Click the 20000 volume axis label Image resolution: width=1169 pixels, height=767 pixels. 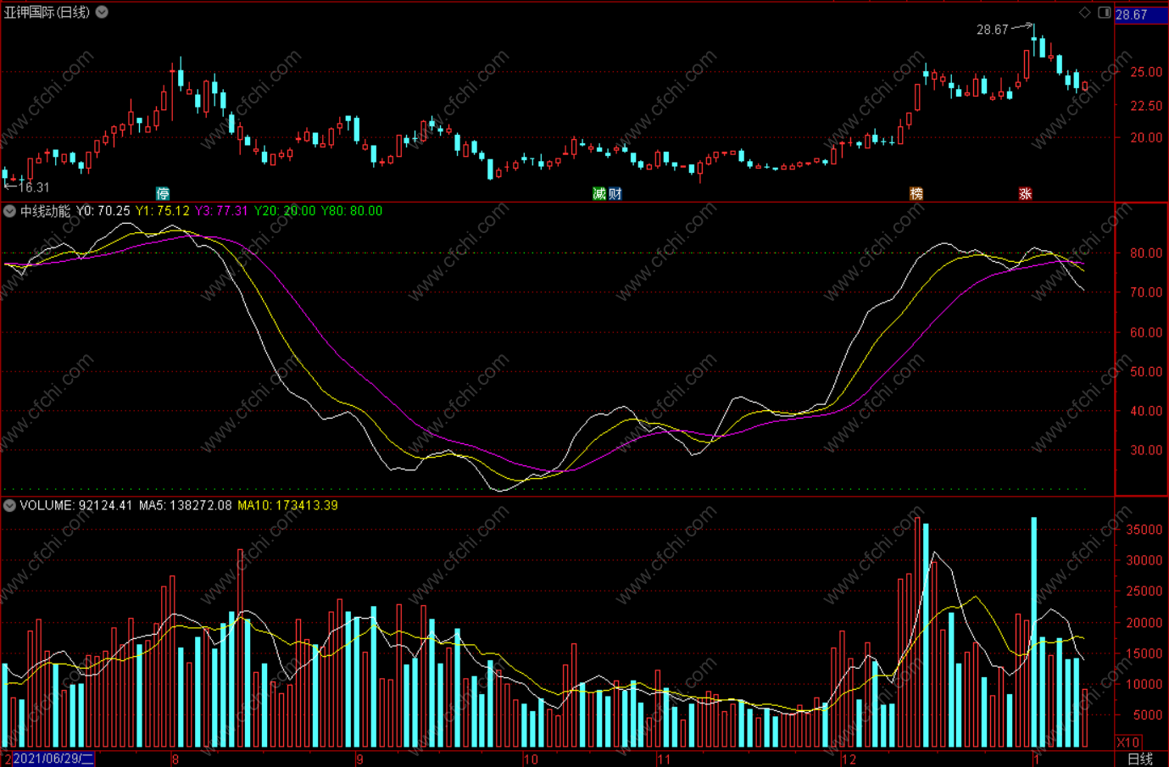pos(1144,622)
